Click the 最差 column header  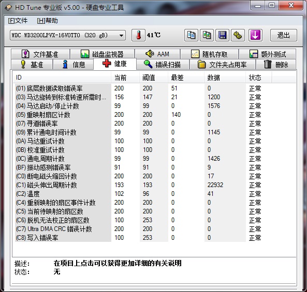click(186, 78)
